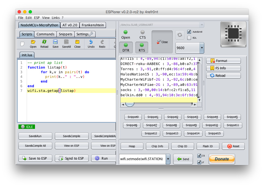Click the Redo arrow icon
This screenshot has width=264, height=187.
pos(102,42)
